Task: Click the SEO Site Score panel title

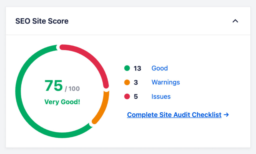Action: pos(42,21)
